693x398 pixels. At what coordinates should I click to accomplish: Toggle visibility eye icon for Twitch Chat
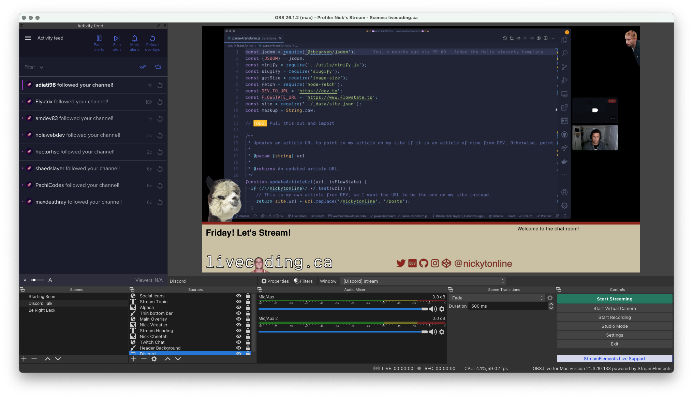point(238,342)
